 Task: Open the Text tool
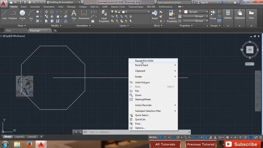[74, 15]
